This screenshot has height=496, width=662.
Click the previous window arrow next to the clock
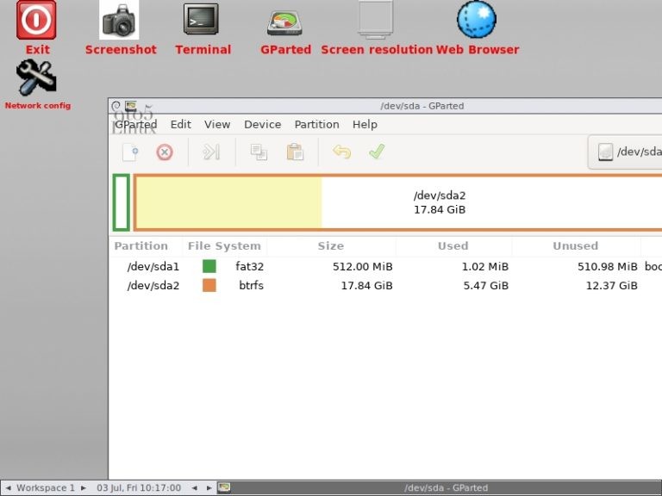pos(194,488)
